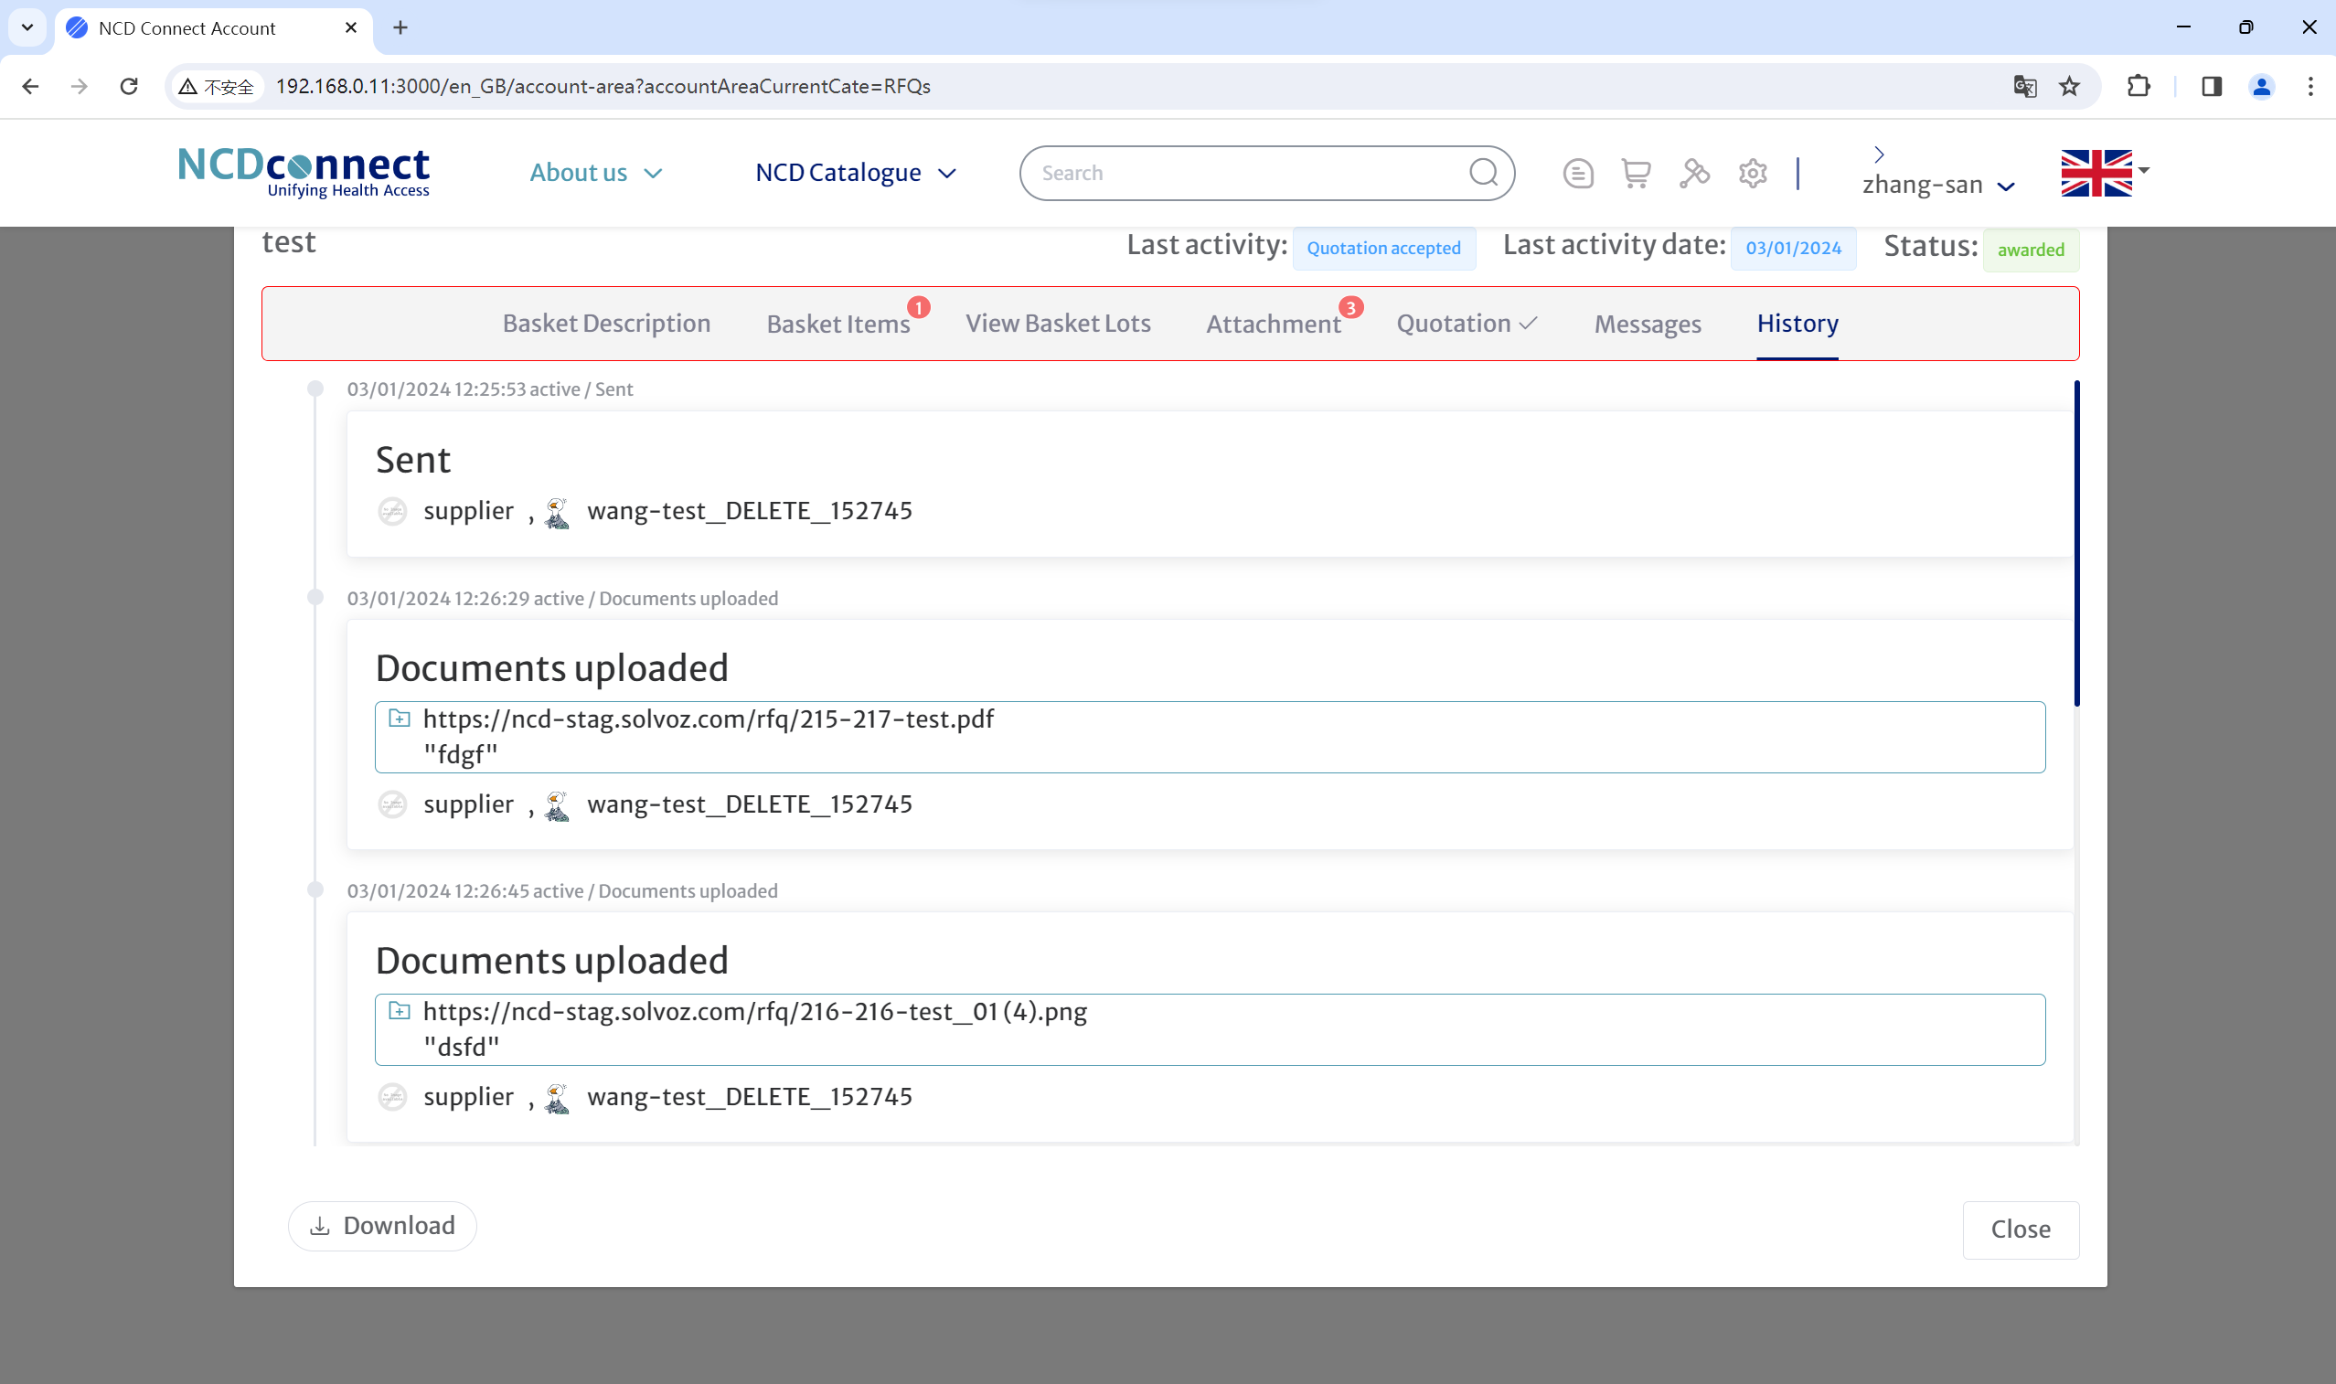The height and width of the screenshot is (1384, 2336).
Task: Click the awarded status badge
Action: click(2030, 250)
